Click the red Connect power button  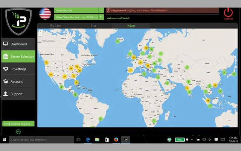(x=228, y=13)
